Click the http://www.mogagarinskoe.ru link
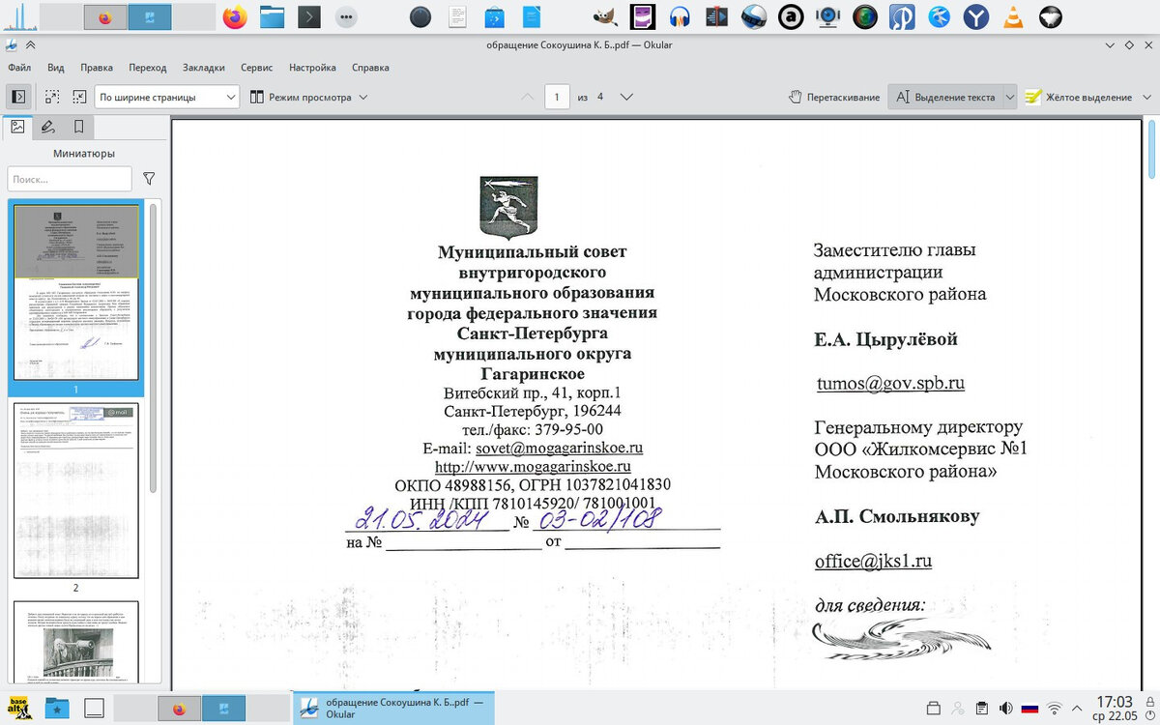This screenshot has width=1160, height=725. (533, 467)
